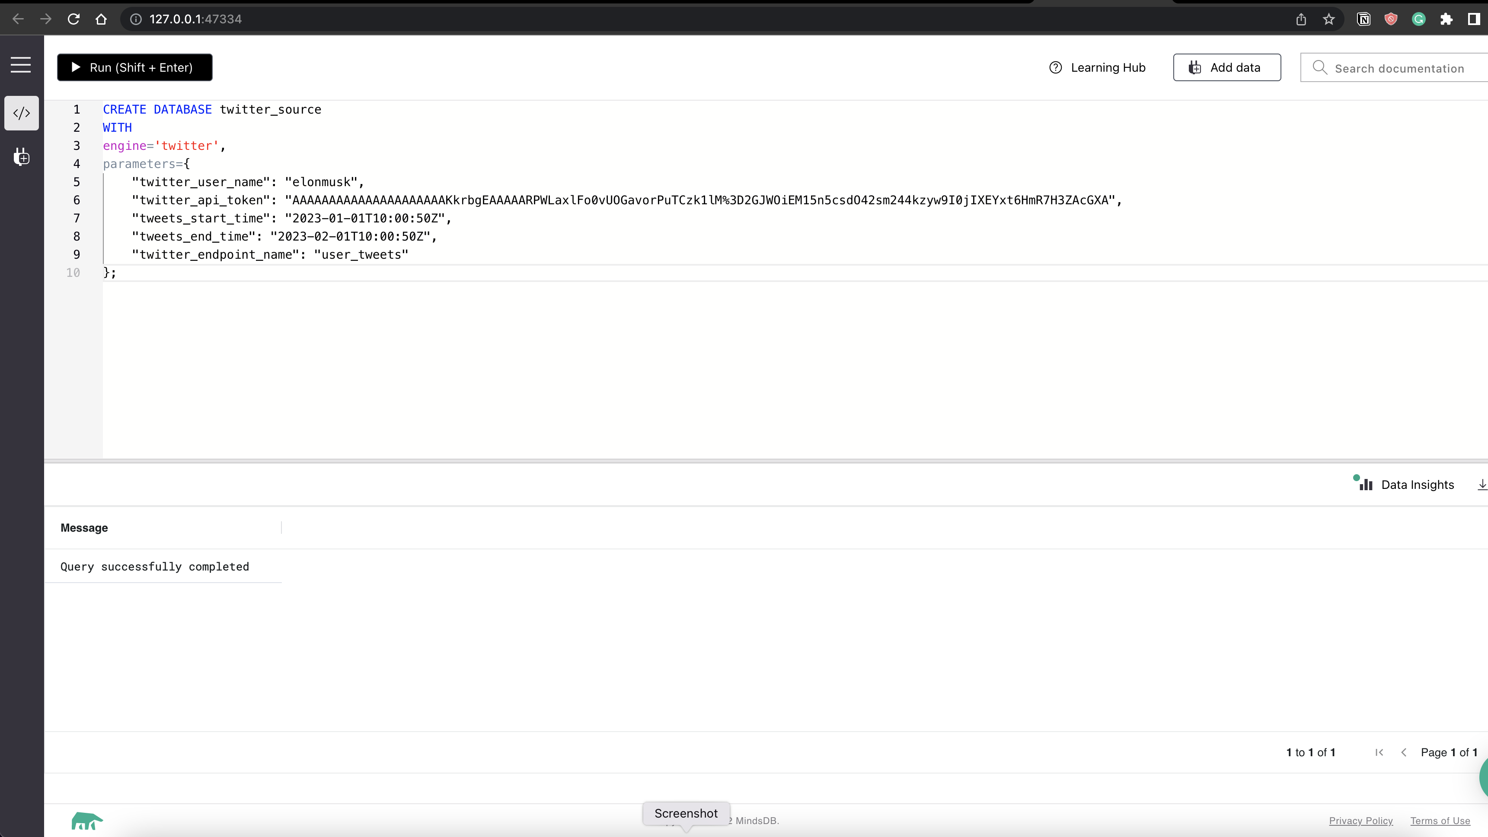Viewport: 1488px width, 837px height.
Task: Download results with arrow icon
Action: 1482,485
